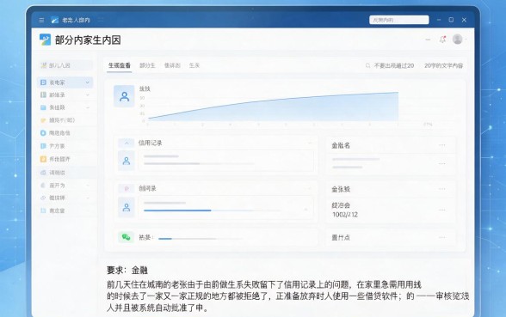Viewport: 506px width, 317px height.
Task: Click the icon in the sidebar header box
Action: pos(43,65)
